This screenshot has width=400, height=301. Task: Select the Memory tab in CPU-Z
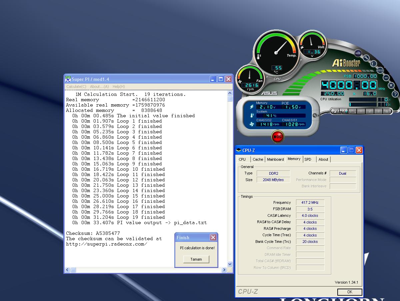[x=294, y=159]
